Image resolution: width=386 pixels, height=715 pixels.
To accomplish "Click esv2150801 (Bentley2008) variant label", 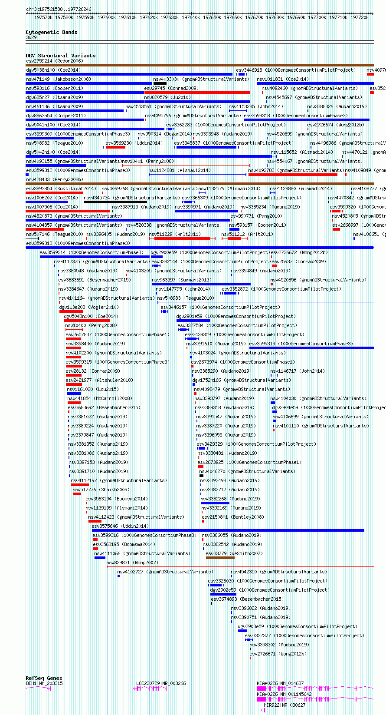I will 233,517.
